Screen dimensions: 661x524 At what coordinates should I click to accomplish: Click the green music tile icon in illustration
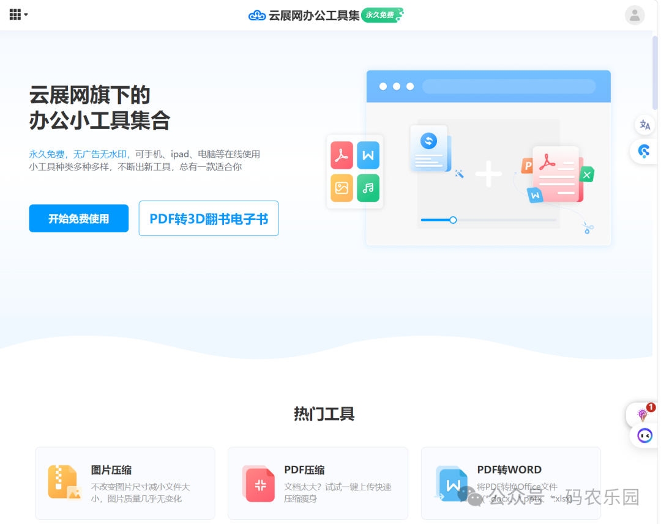tap(368, 188)
